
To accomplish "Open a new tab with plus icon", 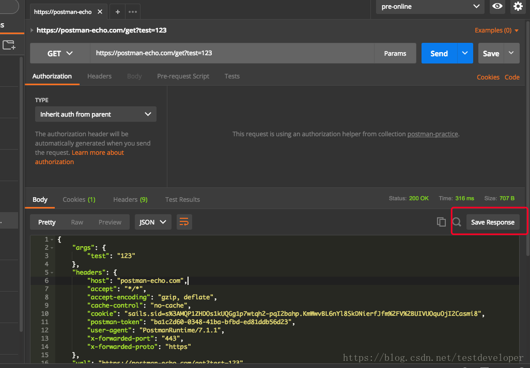I will click(118, 12).
